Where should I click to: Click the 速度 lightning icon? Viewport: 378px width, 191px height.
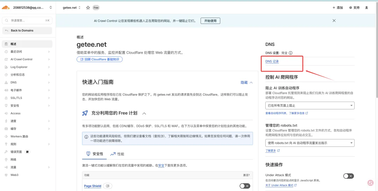pos(6,121)
